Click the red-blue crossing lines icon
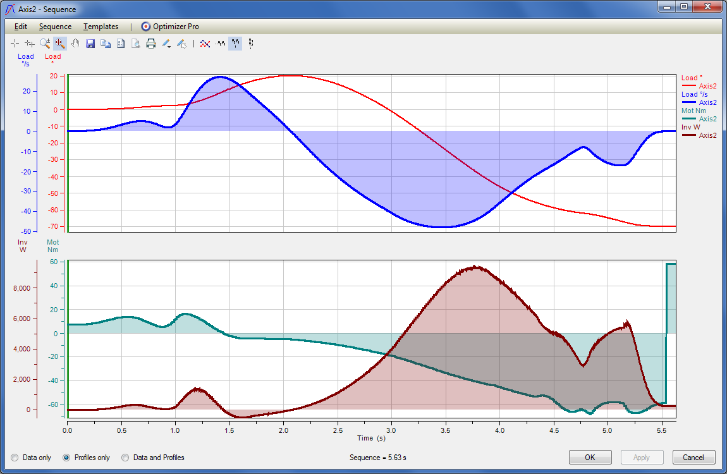727x474 pixels. (x=205, y=44)
